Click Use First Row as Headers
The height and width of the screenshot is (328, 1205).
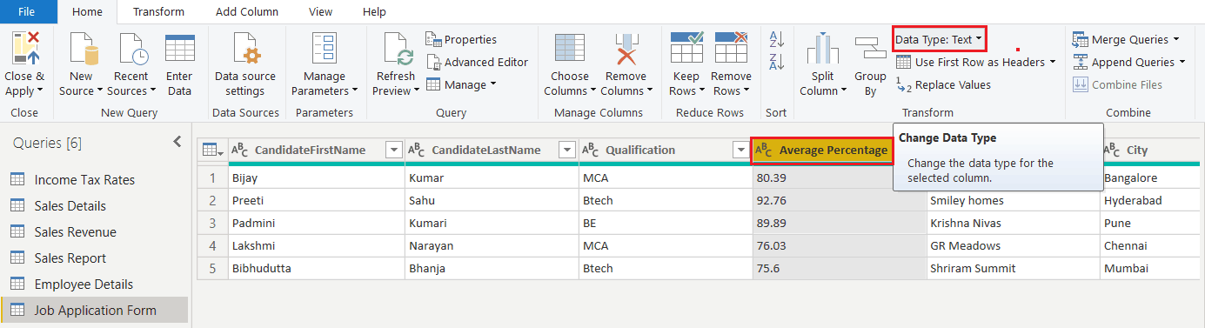[975, 62]
